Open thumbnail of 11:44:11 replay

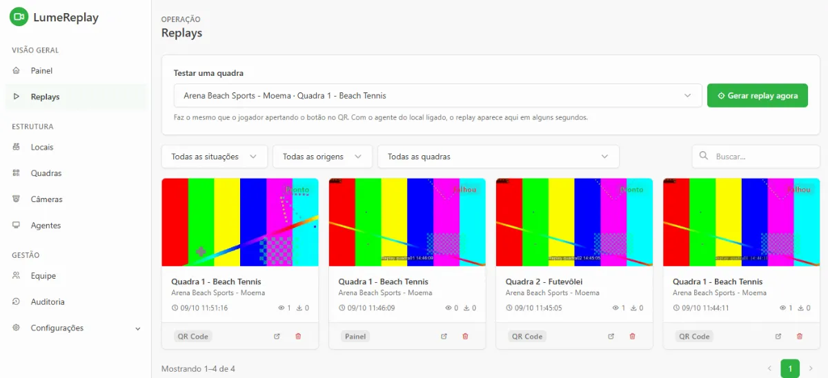click(x=741, y=222)
